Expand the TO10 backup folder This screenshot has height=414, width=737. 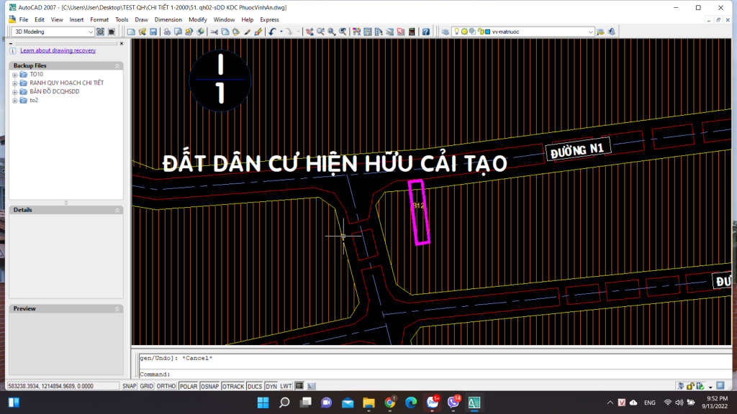tap(15, 75)
